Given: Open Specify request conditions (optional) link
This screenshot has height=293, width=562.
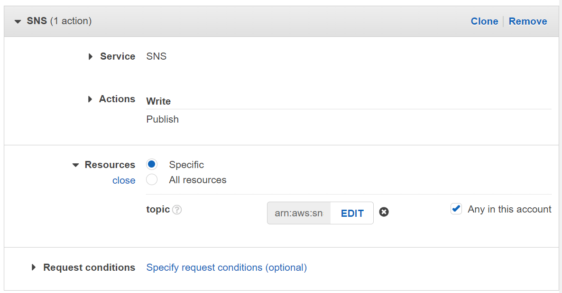Looking at the screenshot, I should [x=227, y=267].
